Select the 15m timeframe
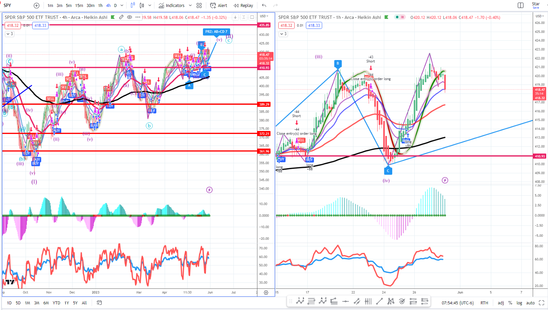Screen dimensions: 548x310 pos(79,6)
